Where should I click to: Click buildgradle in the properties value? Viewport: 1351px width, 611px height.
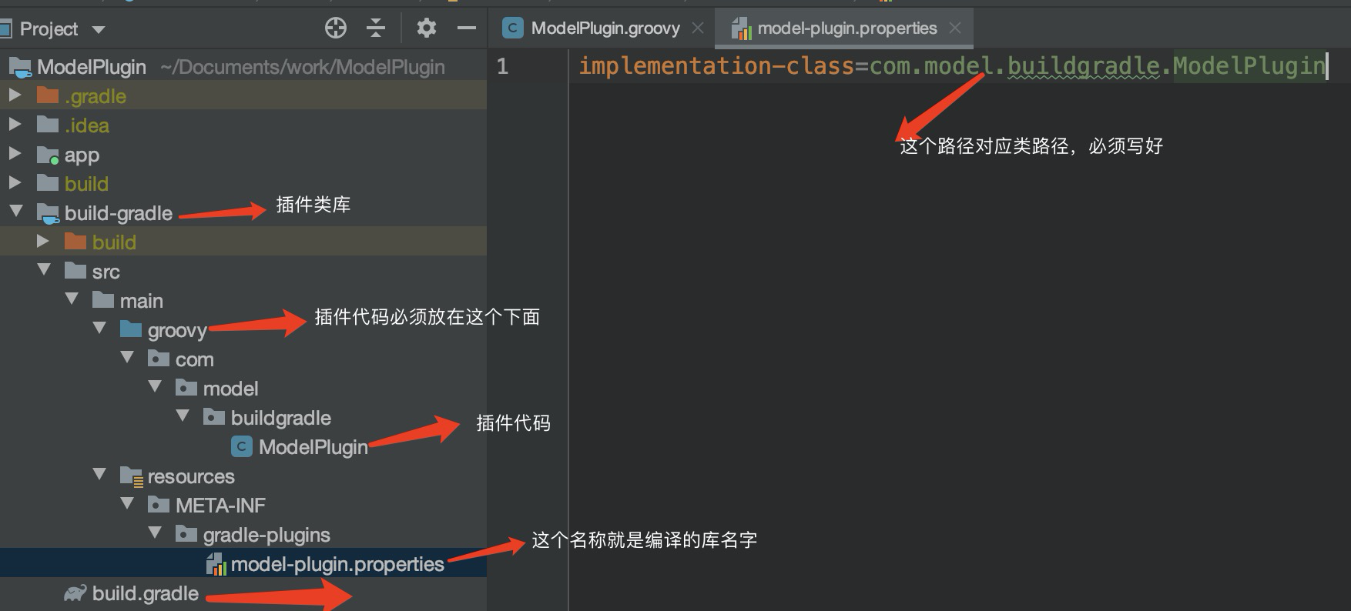[x=1083, y=66]
